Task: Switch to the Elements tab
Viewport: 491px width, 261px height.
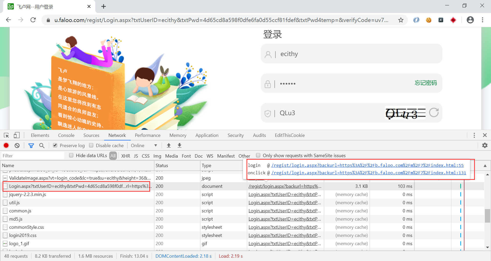Action: click(x=40, y=135)
